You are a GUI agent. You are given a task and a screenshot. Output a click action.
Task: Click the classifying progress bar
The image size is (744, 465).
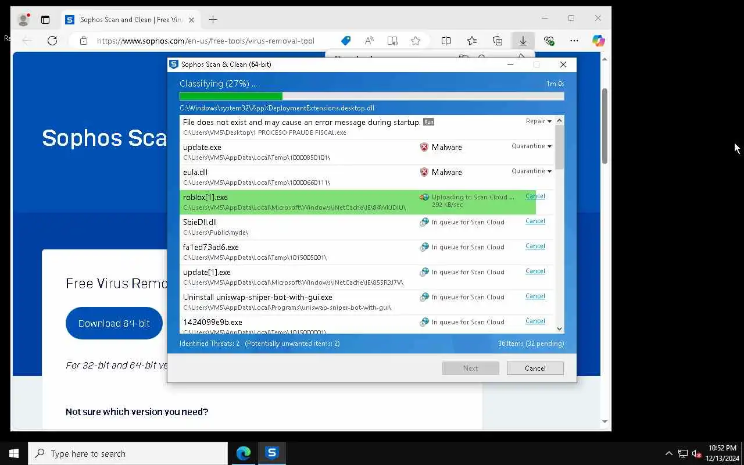(371, 96)
